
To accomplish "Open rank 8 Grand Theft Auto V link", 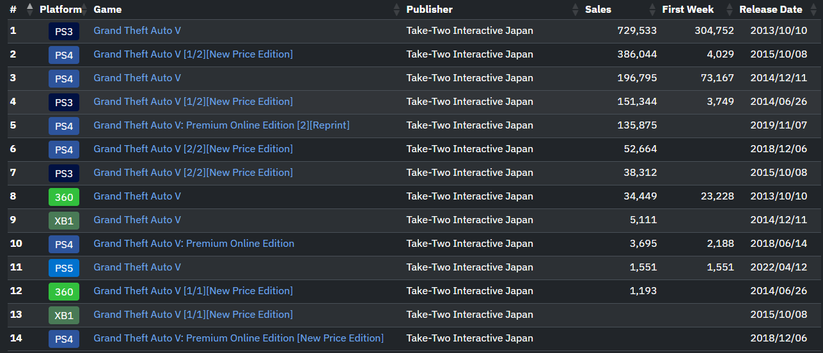I will click(137, 196).
